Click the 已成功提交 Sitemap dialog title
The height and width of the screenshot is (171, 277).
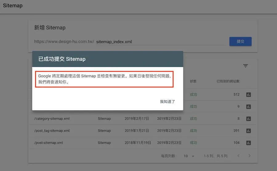62,59
